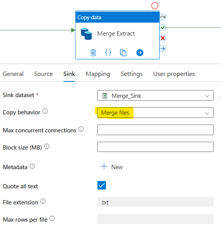Click the Merge Extract activity name
The width and height of the screenshot is (221, 233).
tap(116, 34)
